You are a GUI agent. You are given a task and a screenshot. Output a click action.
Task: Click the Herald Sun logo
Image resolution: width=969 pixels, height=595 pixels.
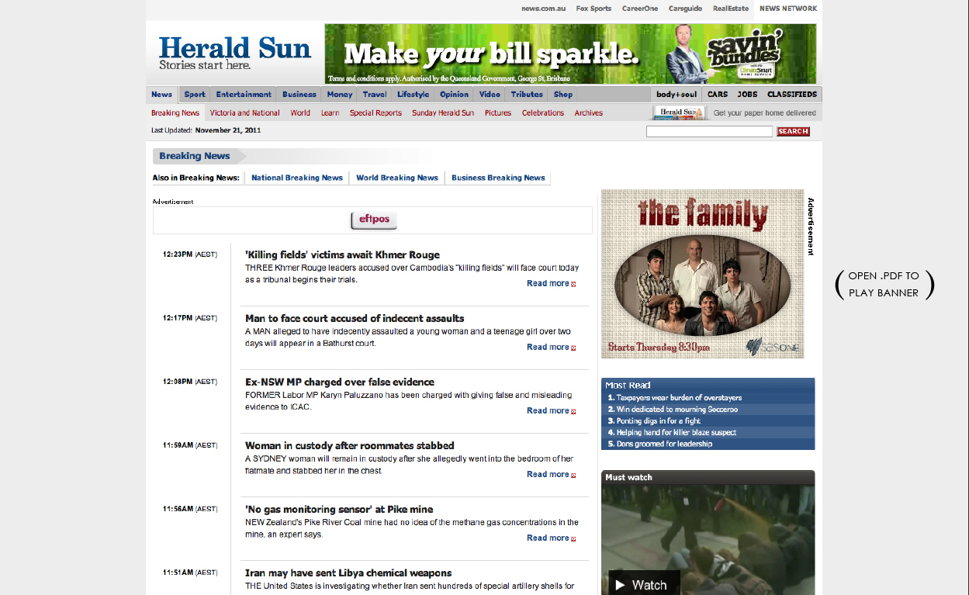click(x=234, y=53)
